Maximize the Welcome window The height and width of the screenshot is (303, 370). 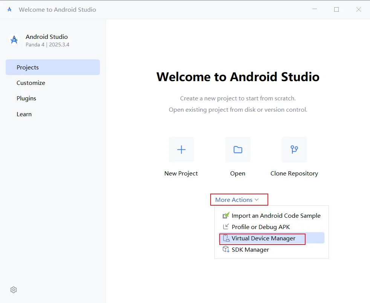point(336,9)
